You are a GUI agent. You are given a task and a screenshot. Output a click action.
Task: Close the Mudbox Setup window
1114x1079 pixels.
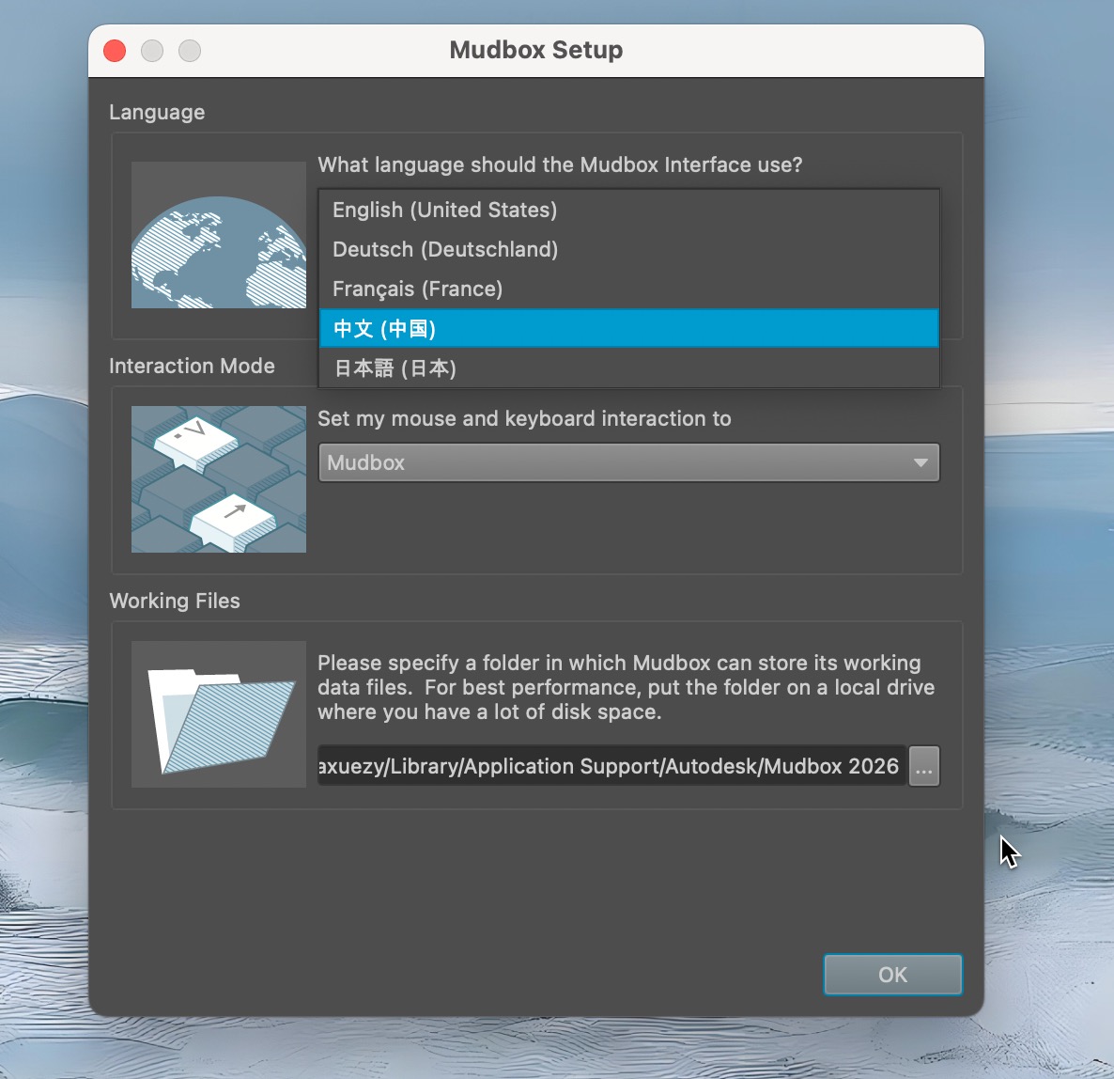coord(115,51)
